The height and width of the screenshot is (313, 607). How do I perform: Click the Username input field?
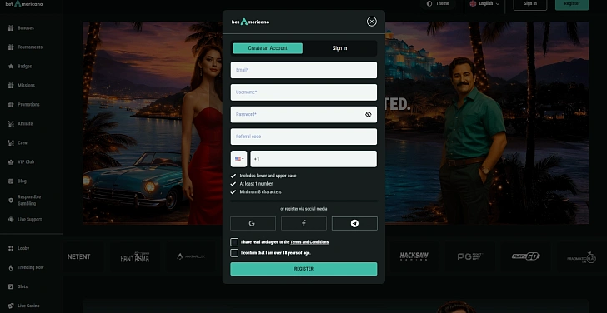point(303,92)
